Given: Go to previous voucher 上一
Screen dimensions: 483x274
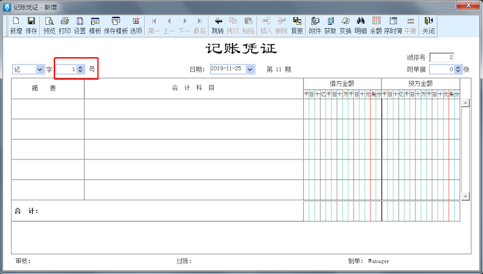Looking at the screenshot, I should coord(169,26).
